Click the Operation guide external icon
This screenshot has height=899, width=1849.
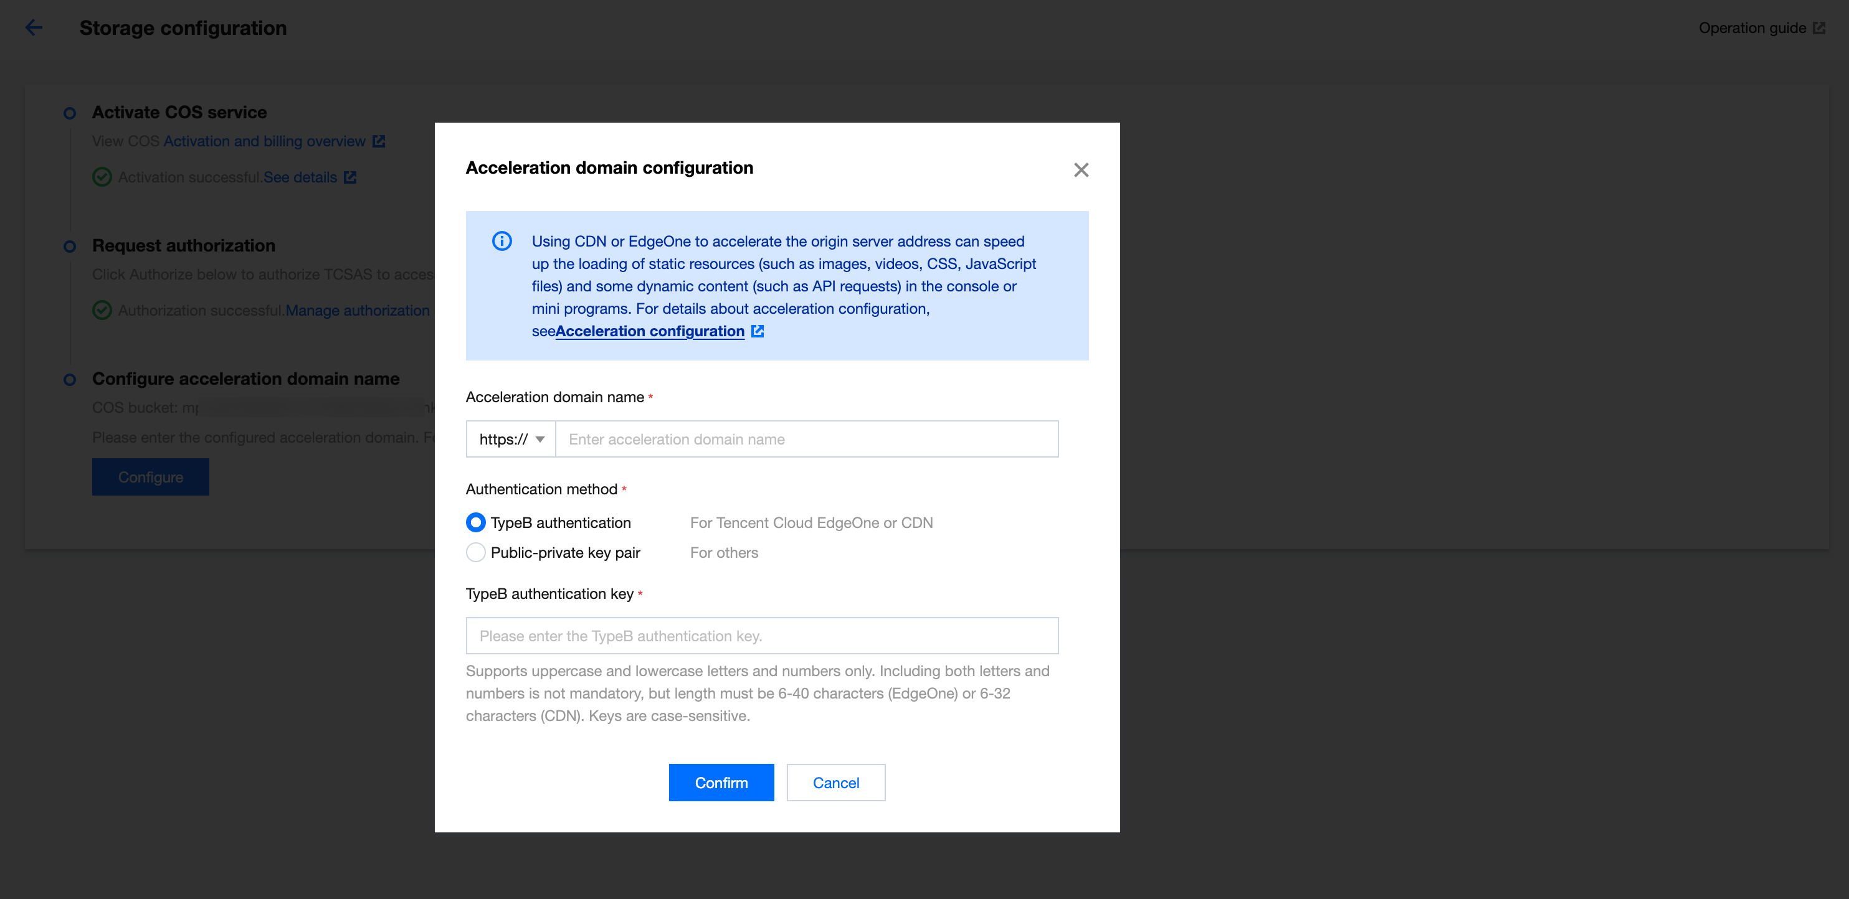tap(1818, 28)
